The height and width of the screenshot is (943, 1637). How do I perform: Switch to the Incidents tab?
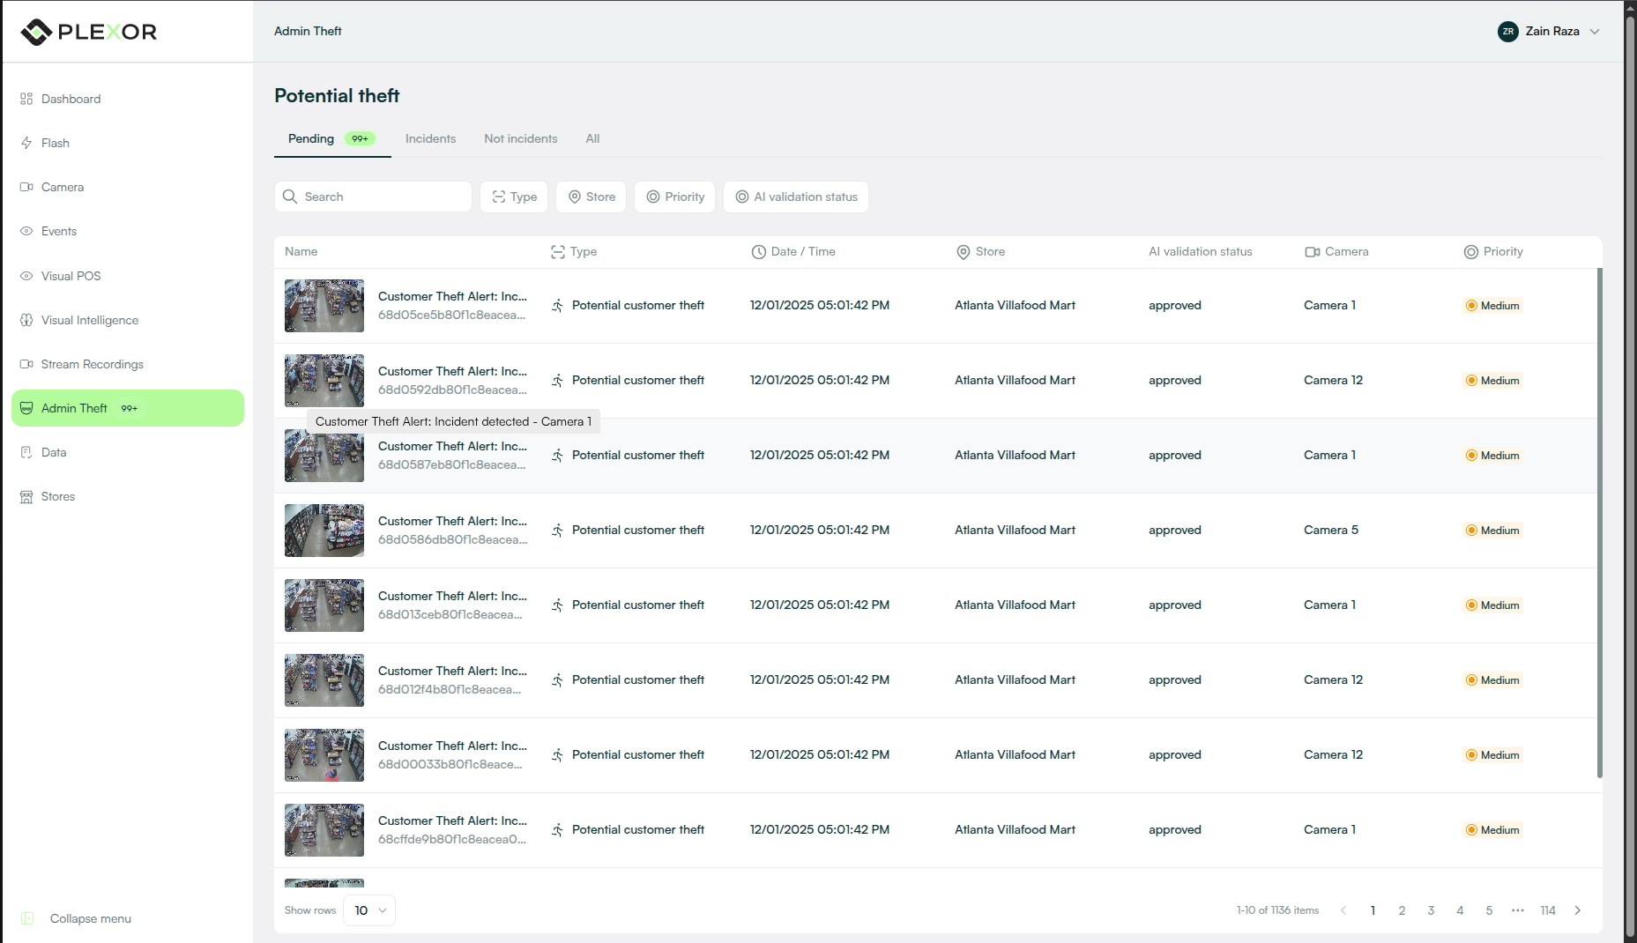(x=430, y=138)
